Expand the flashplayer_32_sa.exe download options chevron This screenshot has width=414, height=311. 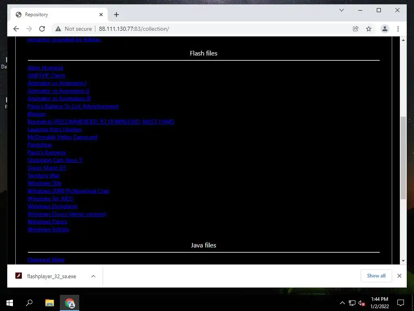(x=93, y=276)
